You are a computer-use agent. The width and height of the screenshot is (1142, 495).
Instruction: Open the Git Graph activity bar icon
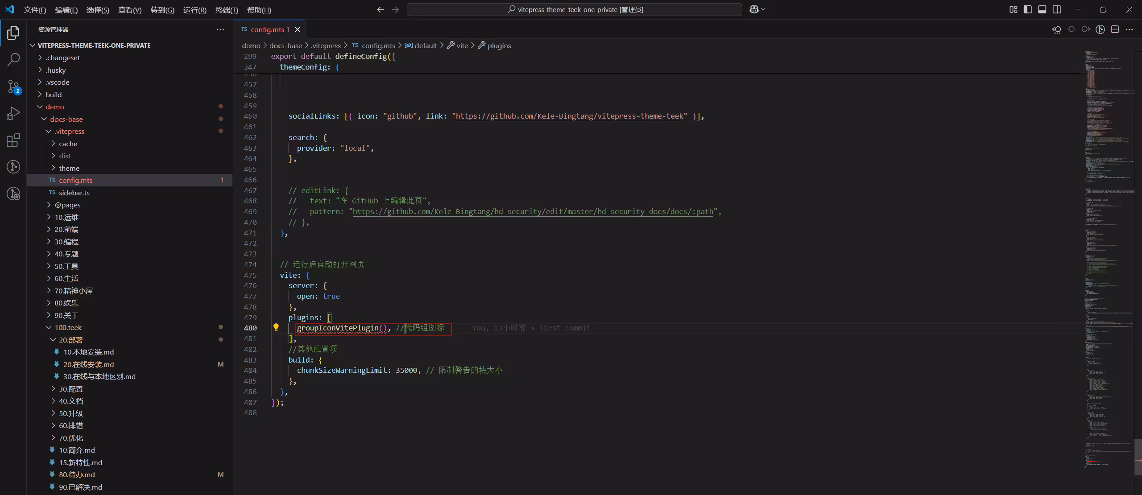[x=13, y=167]
